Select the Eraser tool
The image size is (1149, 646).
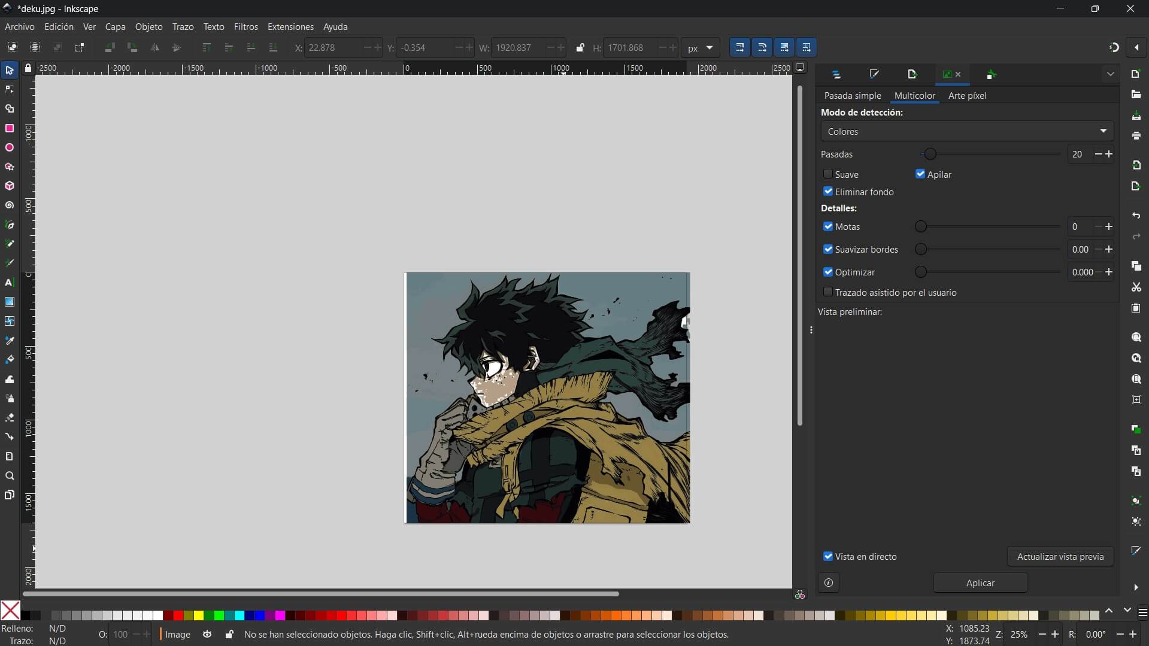click(10, 417)
